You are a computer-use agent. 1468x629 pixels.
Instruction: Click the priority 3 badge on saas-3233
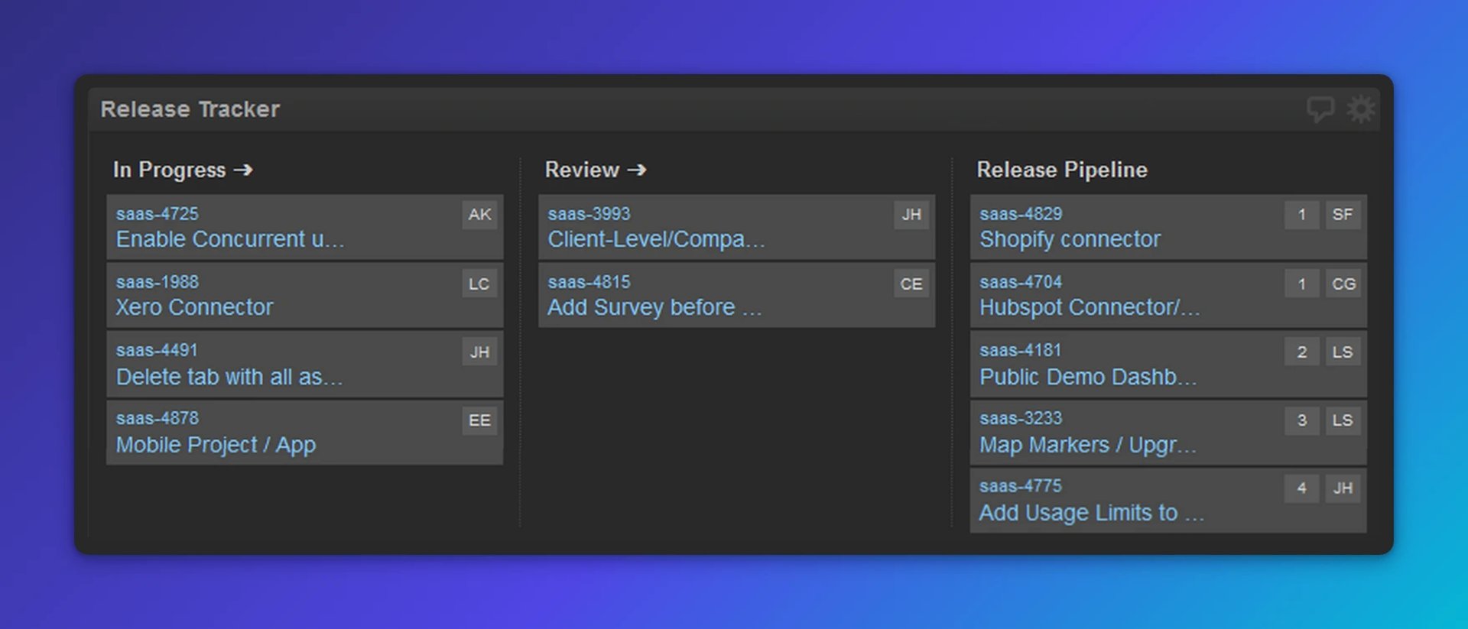click(x=1302, y=420)
